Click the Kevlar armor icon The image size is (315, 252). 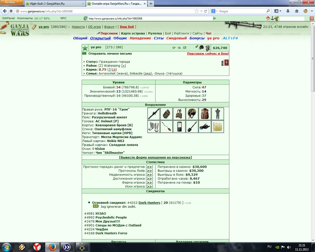pyautogui.click(x=205, y=114)
